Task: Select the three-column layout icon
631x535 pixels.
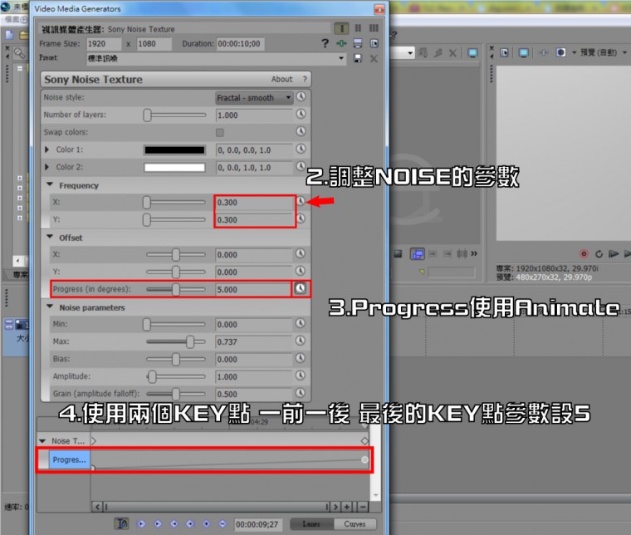Action: (x=374, y=28)
